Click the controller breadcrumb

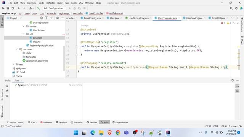point(78,13)
